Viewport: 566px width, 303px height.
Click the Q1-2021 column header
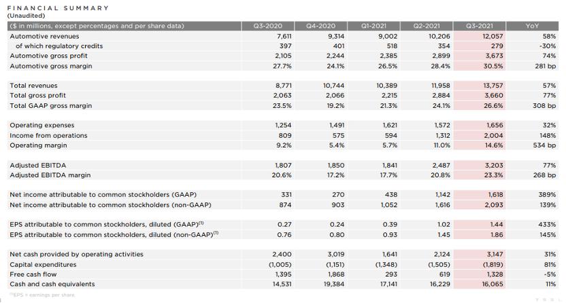(373, 26)
